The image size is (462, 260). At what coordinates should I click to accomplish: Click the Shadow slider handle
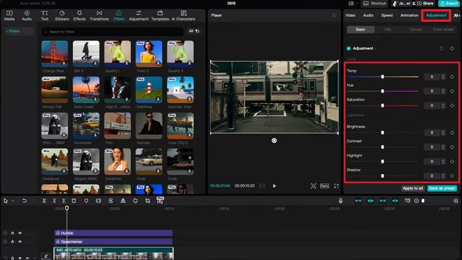pyautogui.click(x=383, y=176)
